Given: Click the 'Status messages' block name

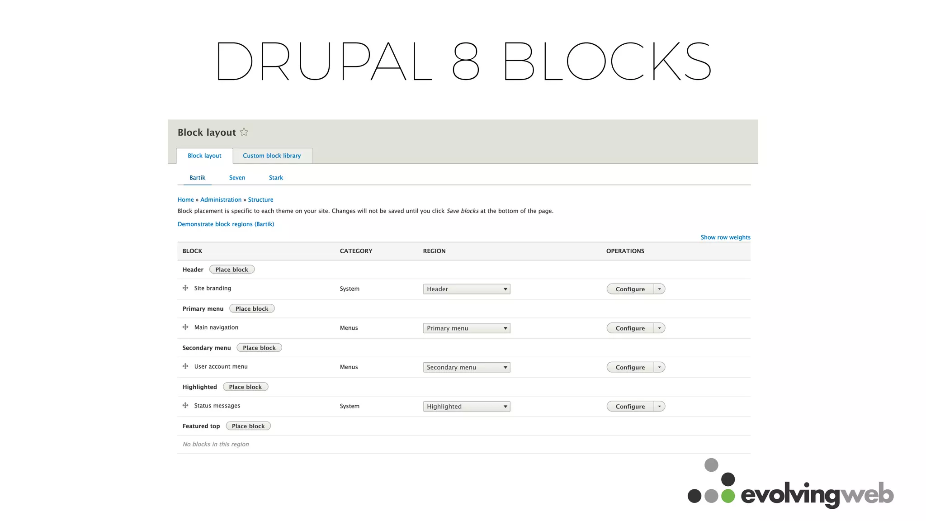Looking at the screenshot, I should (217, 406).
